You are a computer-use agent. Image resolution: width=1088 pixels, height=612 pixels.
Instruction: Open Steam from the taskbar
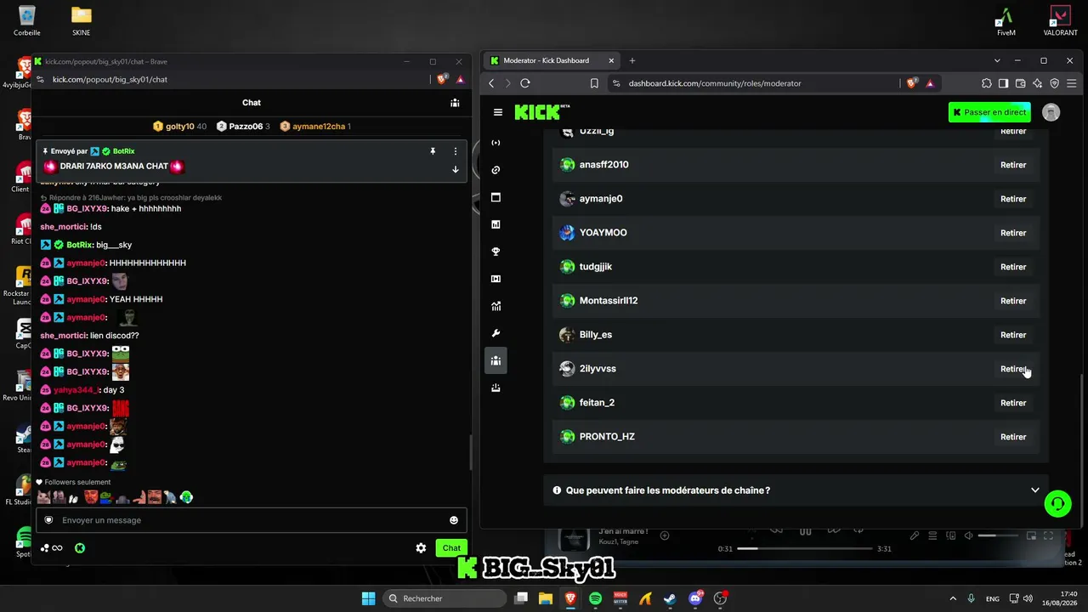(x=670, y=598)
